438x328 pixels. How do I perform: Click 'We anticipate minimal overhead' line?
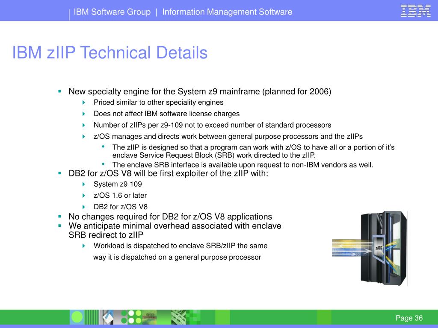[175, 230]
